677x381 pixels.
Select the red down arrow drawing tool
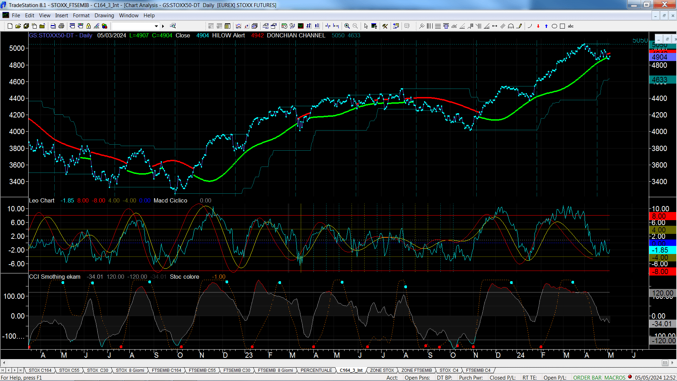pos(538,26)
